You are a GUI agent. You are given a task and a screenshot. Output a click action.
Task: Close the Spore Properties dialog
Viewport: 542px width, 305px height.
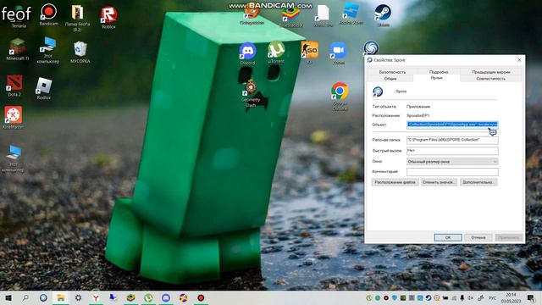coord(519,60)
